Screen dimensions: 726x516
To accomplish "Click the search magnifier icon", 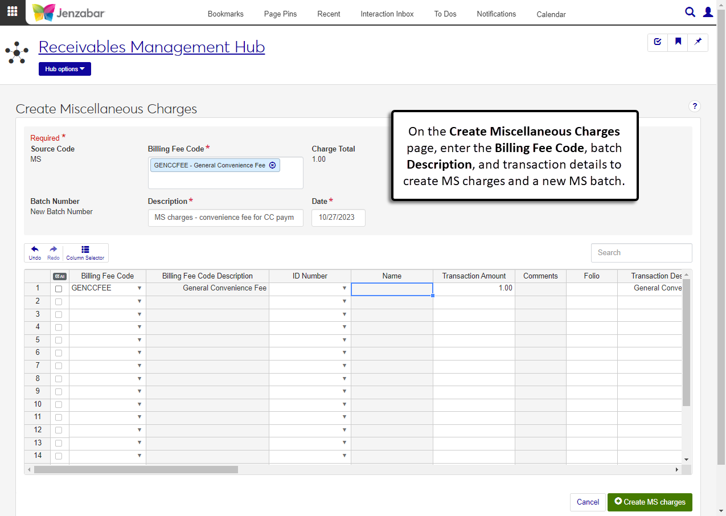I will point(690,12).
